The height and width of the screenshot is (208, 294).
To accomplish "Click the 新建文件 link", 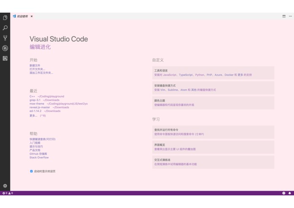I will tap(35, 66).
